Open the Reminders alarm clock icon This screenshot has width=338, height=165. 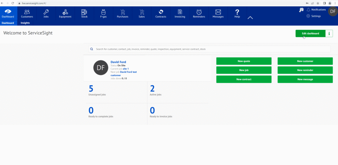tap(199, 12)
